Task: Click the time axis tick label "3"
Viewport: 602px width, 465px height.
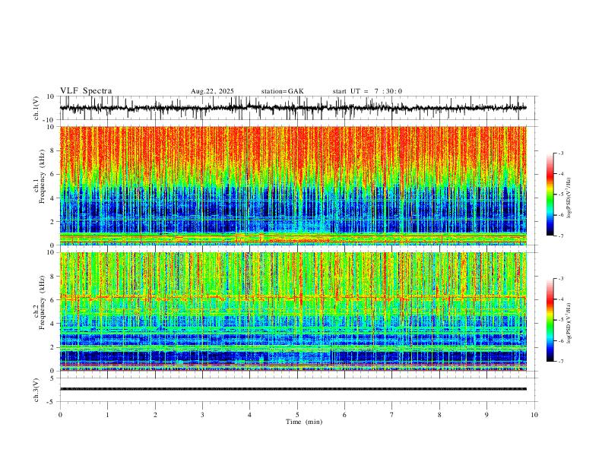Action: (x=202, y=415)
